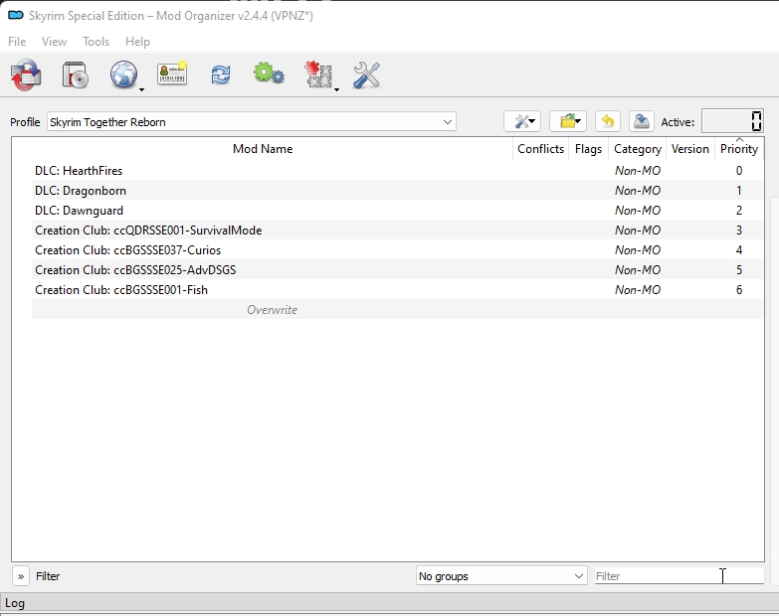This screenshot has width=779, height=616.
Task: Click the blue Refresh arrows icon
Action: 220,76
